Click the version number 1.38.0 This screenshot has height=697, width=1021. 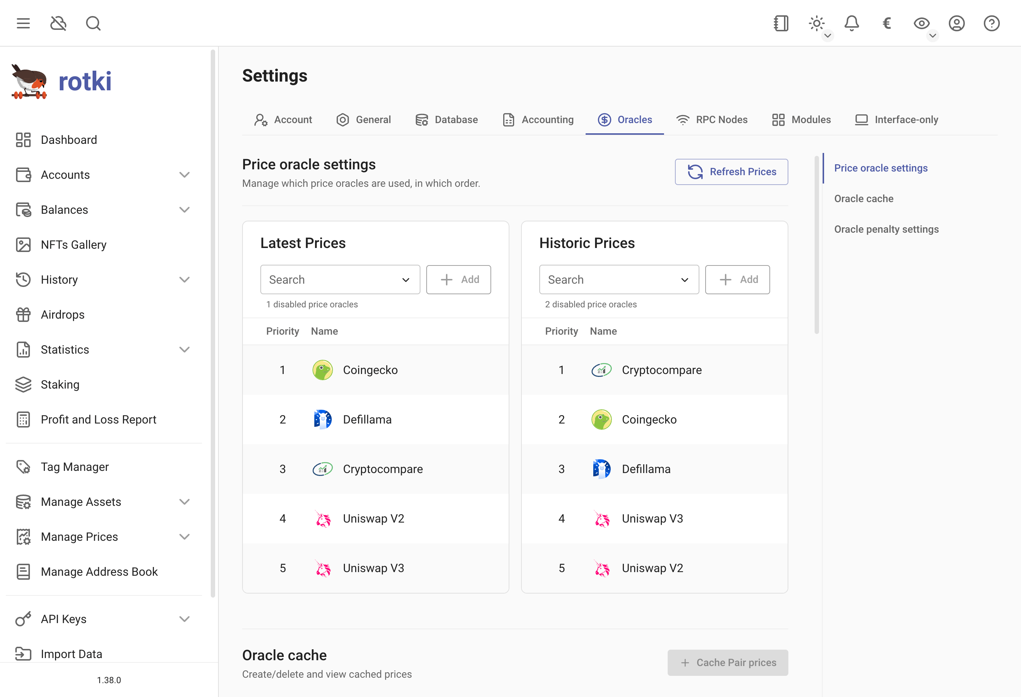[x=109, y=680]
